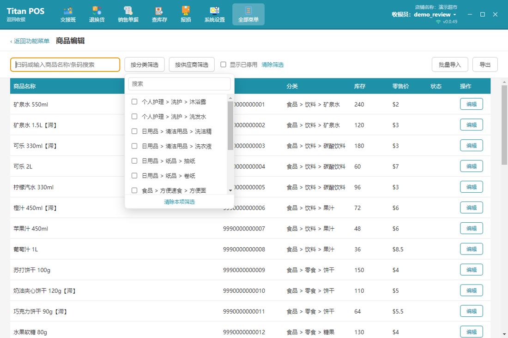The image size is (508, 338).
Task: Click the Wi-Fi status icon near version
Action: click(x=438, y=22)
